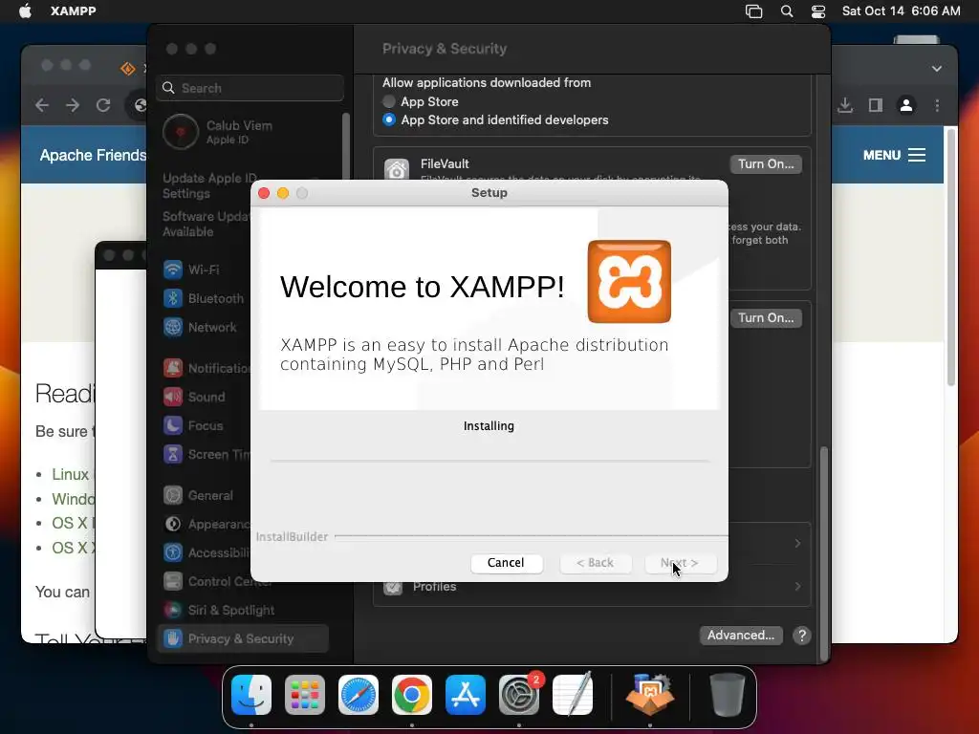The image size is (979, 734).
Task: Open Google Chrome from the Dock
Action: [412, 695]
